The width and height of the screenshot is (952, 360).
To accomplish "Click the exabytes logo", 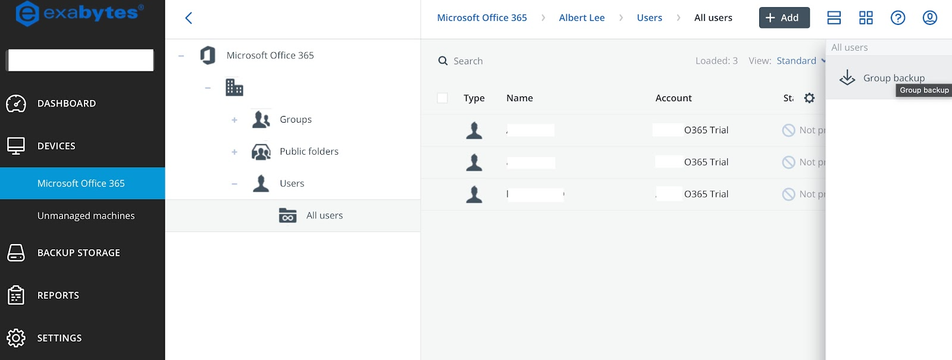I will point(80,13).
